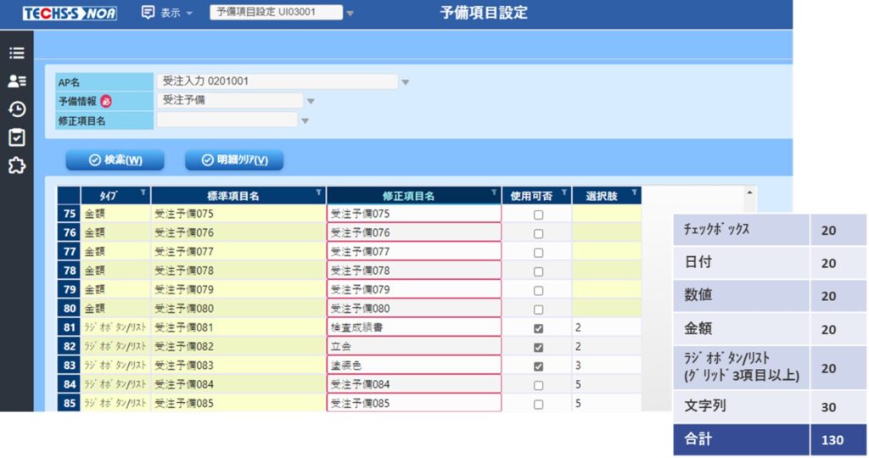Click the 明細クリア(V) button
869x458 pixels.
click(x=234, y=160)
